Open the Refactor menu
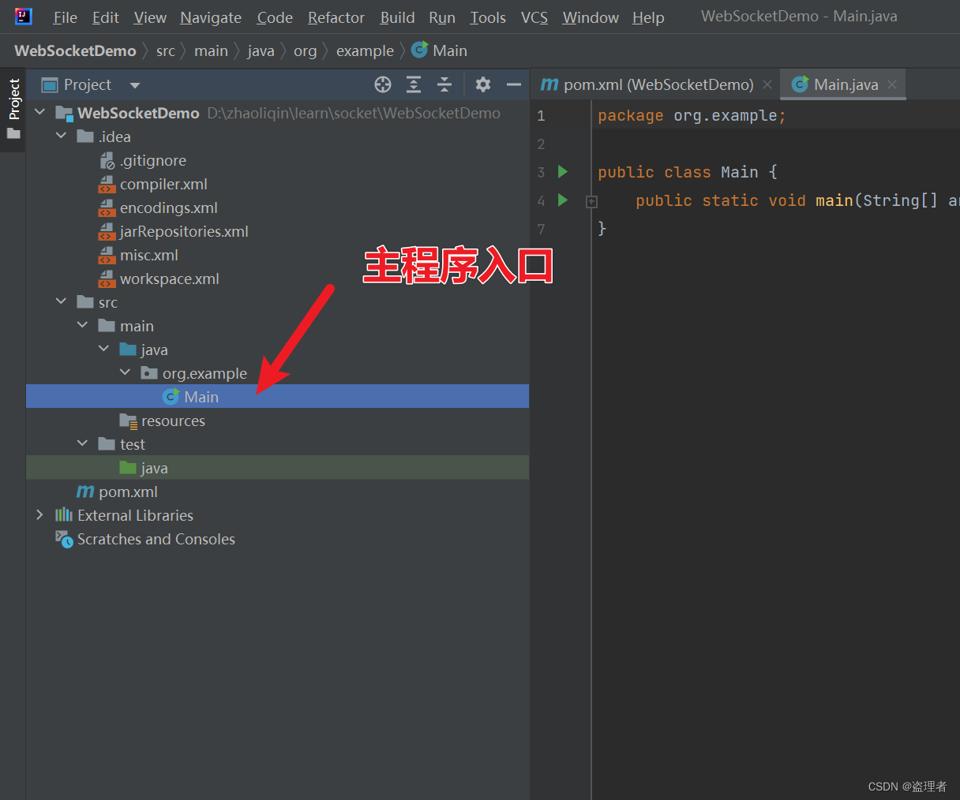The height and width of the screenshot is (800, 960). pos(336,17)
